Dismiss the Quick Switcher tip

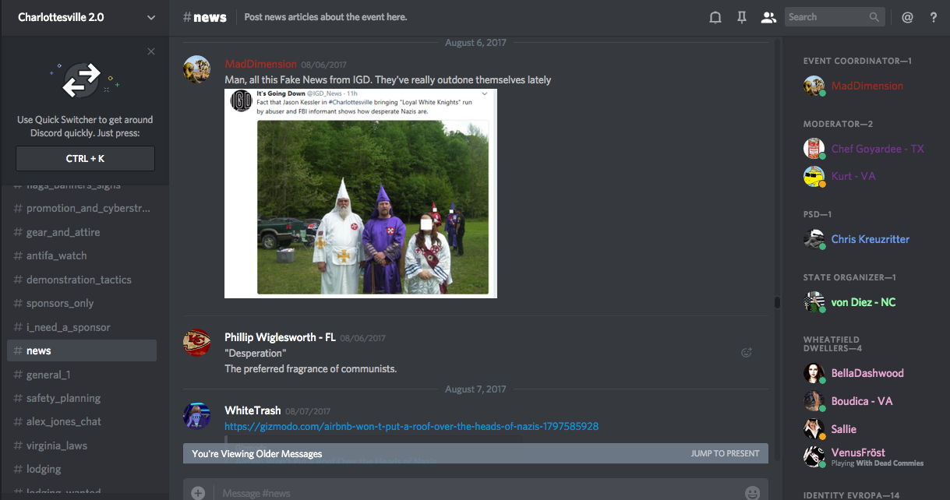(x=151, y=51)
